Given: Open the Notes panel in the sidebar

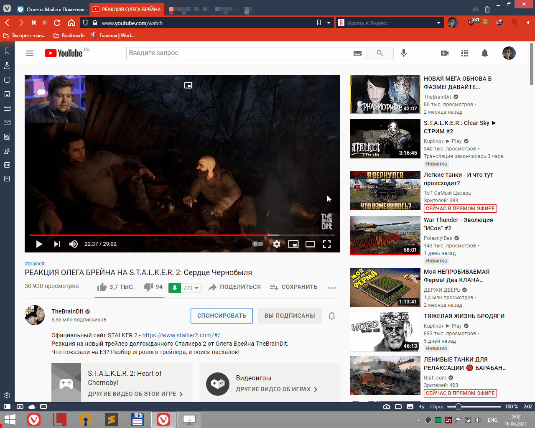Looking at the screenshot, I should point(7,94).
